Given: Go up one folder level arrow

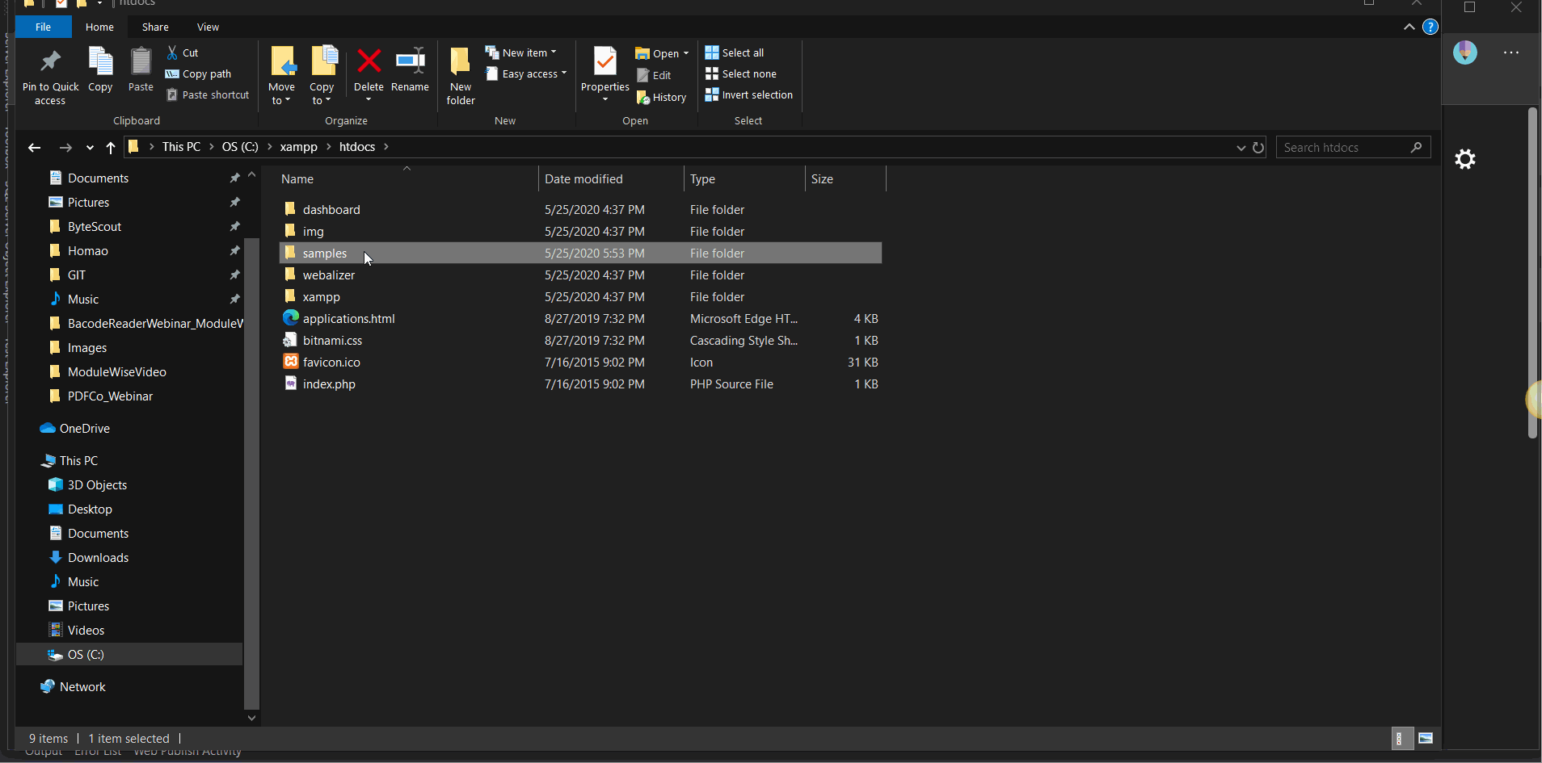Looking at the screenshot, I should [x=111, y=147].
